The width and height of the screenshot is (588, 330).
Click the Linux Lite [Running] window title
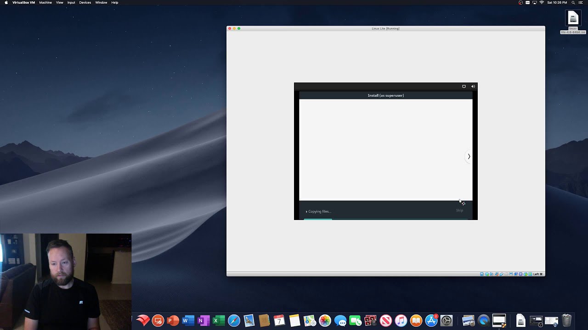[385, 28]
